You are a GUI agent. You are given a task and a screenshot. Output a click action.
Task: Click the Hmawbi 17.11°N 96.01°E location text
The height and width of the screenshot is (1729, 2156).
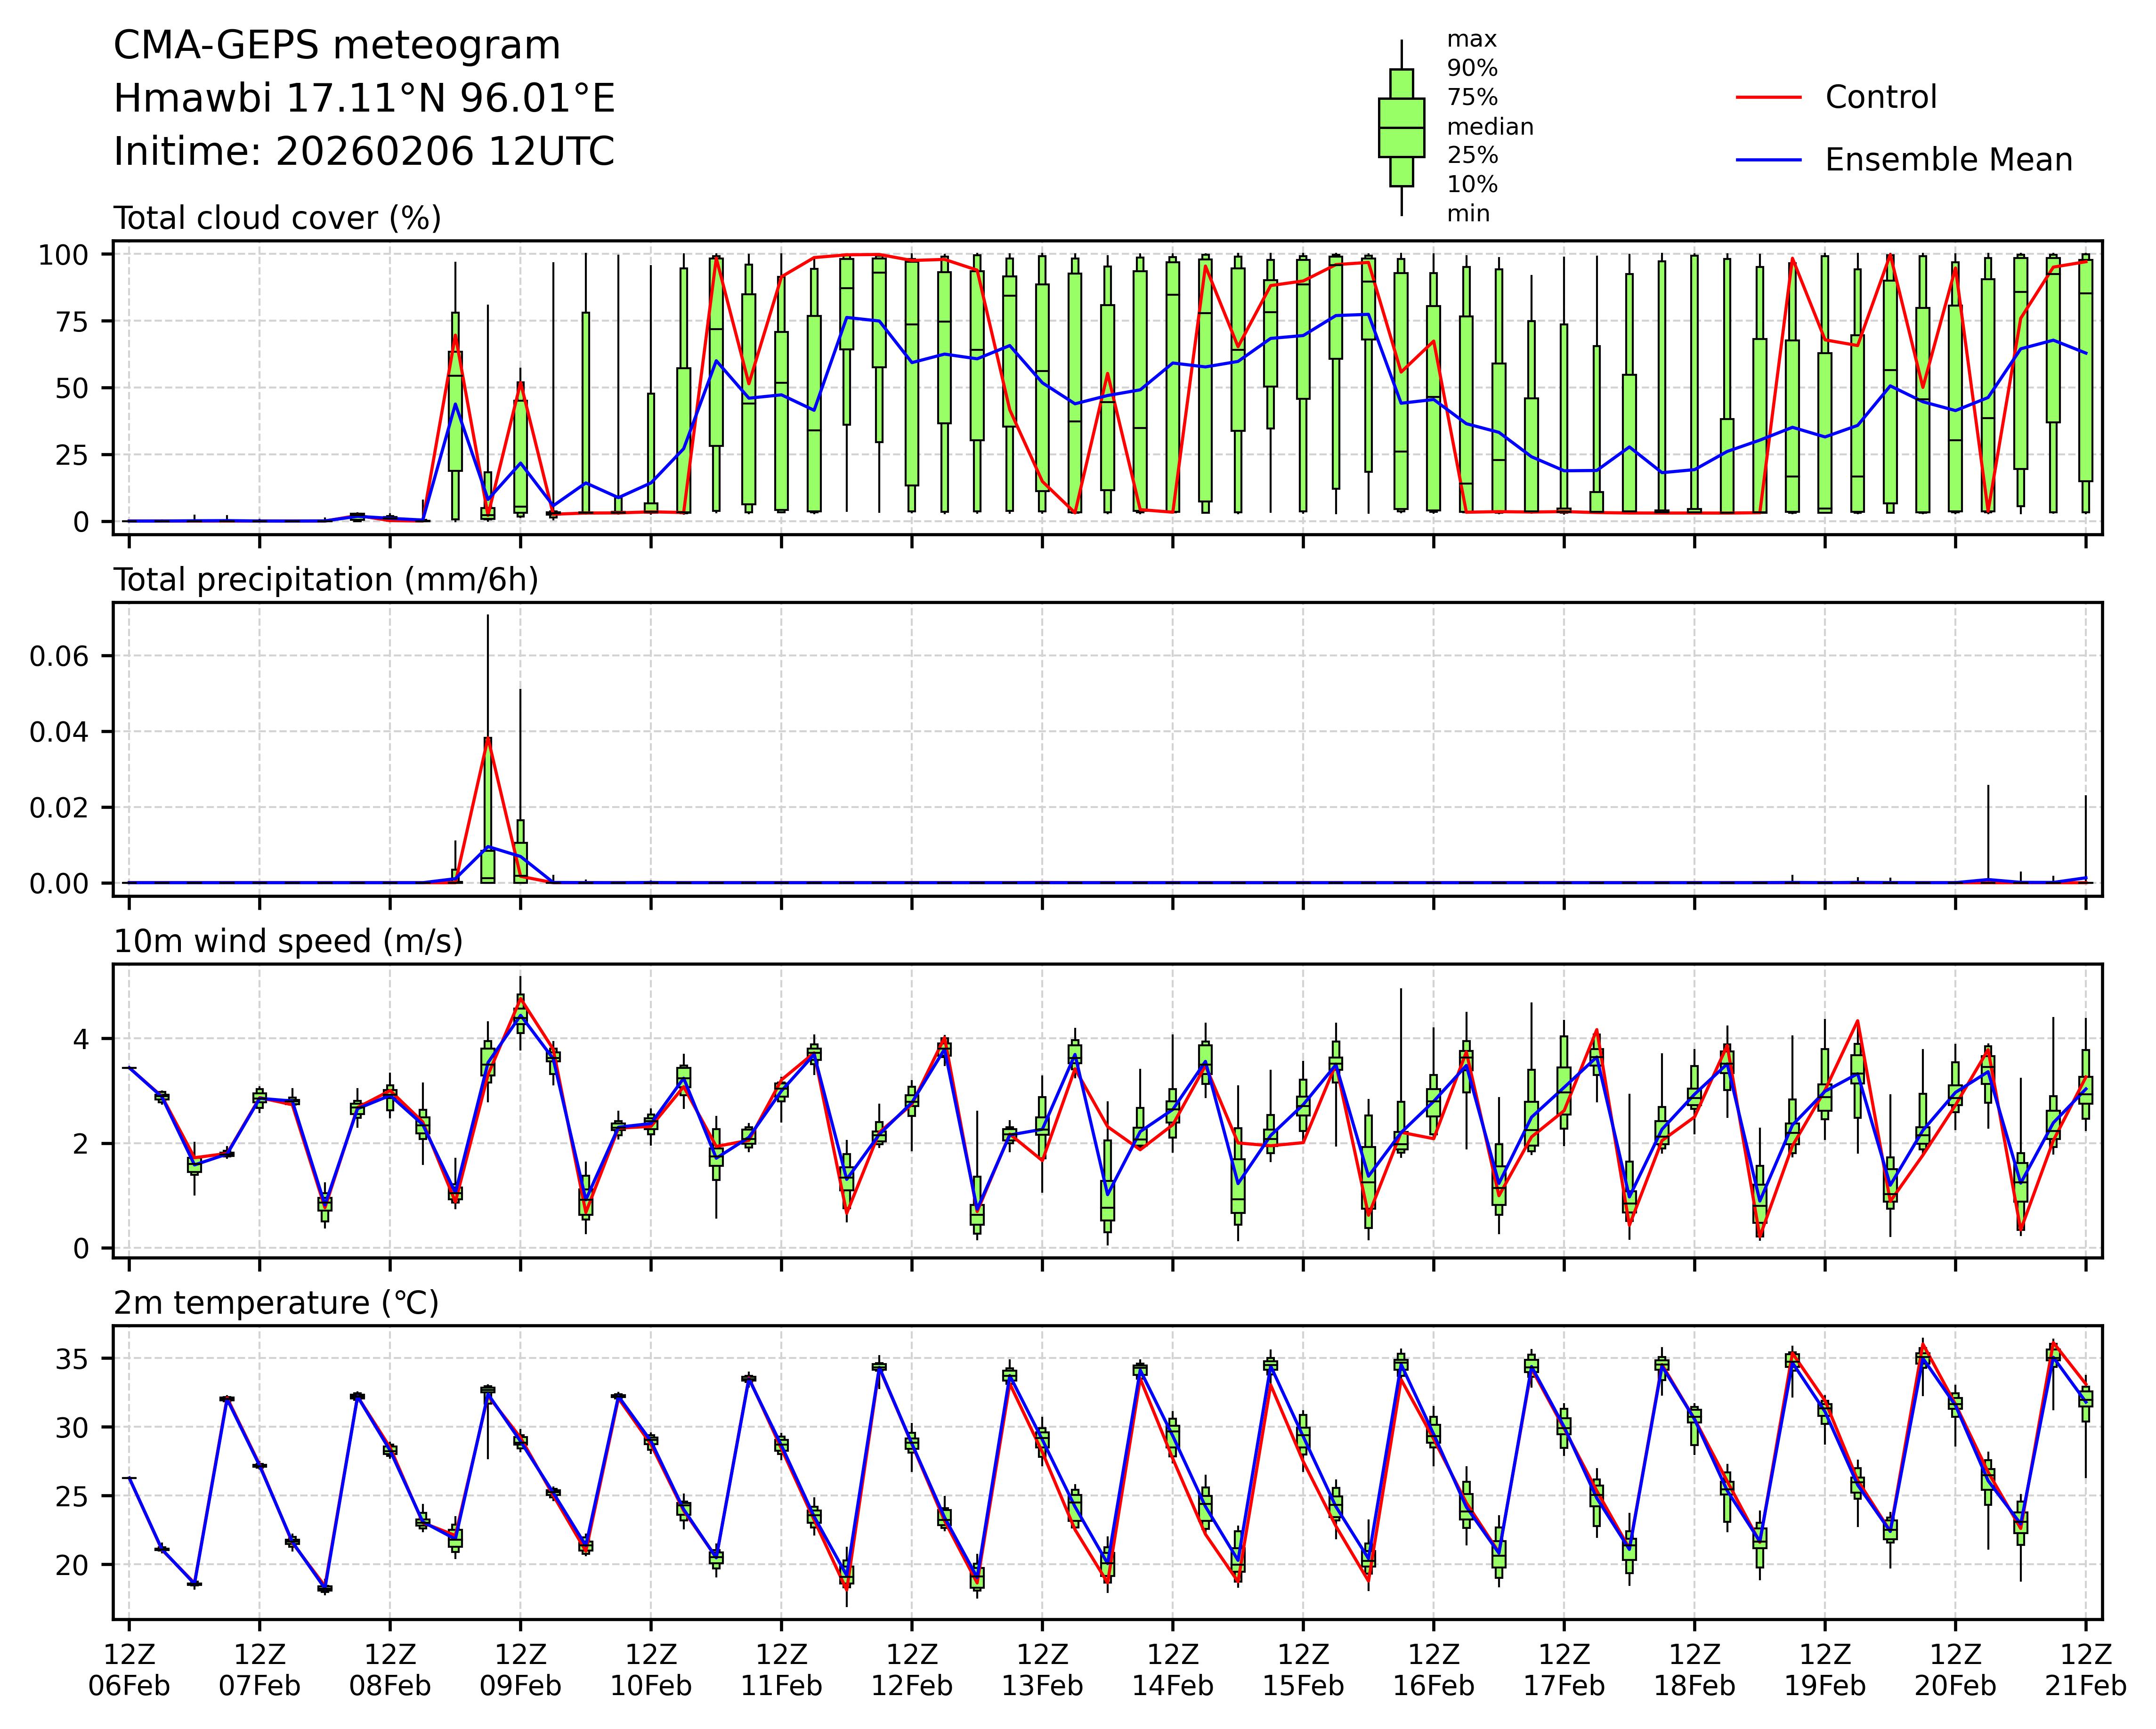[x=364, y=99]
